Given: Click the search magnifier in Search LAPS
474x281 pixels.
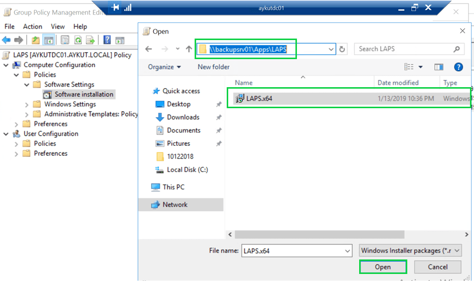Looking at the screenshot, I should 456,49.
